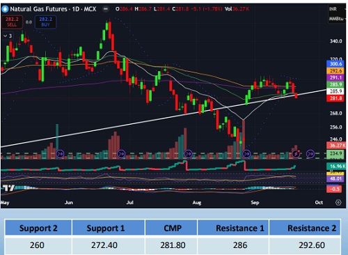The width and height of the screenshot is (348, 255).
Task: Click the Oct label on the time axis
Action: coord(319,203)
